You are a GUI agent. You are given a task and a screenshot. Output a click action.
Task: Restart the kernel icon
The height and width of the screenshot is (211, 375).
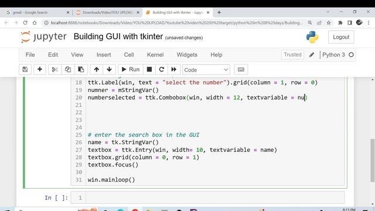162,70
